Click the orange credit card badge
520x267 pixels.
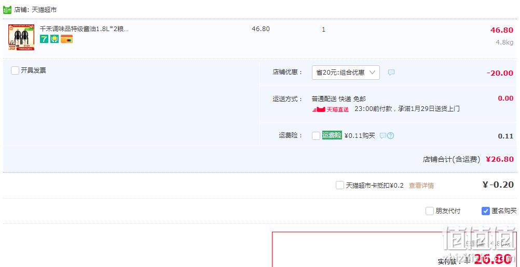click(x=66, y=39)
